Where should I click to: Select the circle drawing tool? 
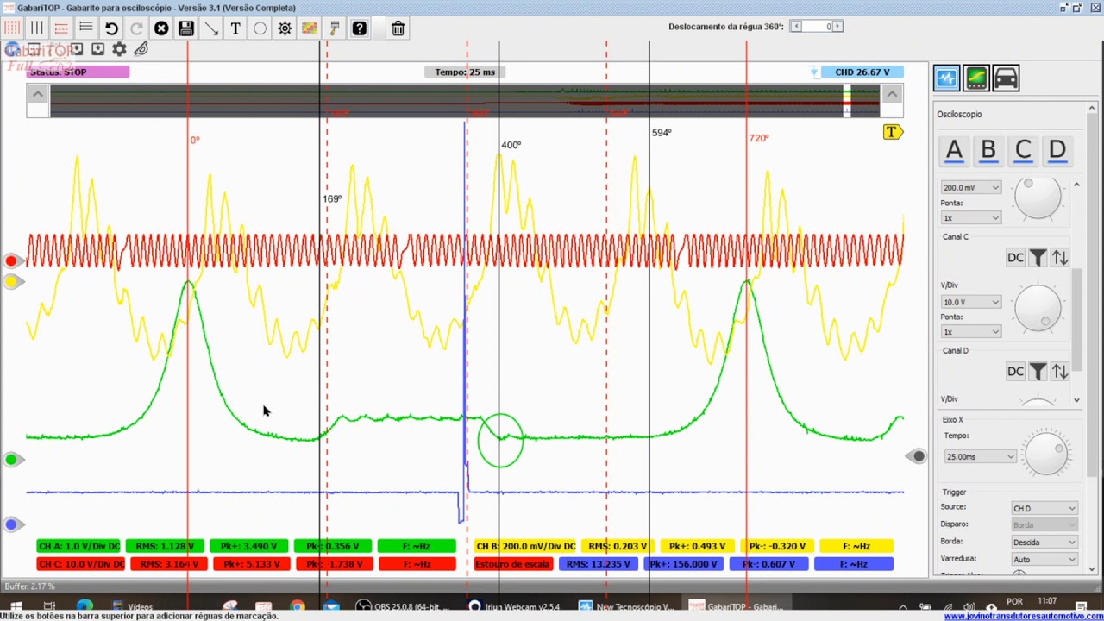coord(260,28)
